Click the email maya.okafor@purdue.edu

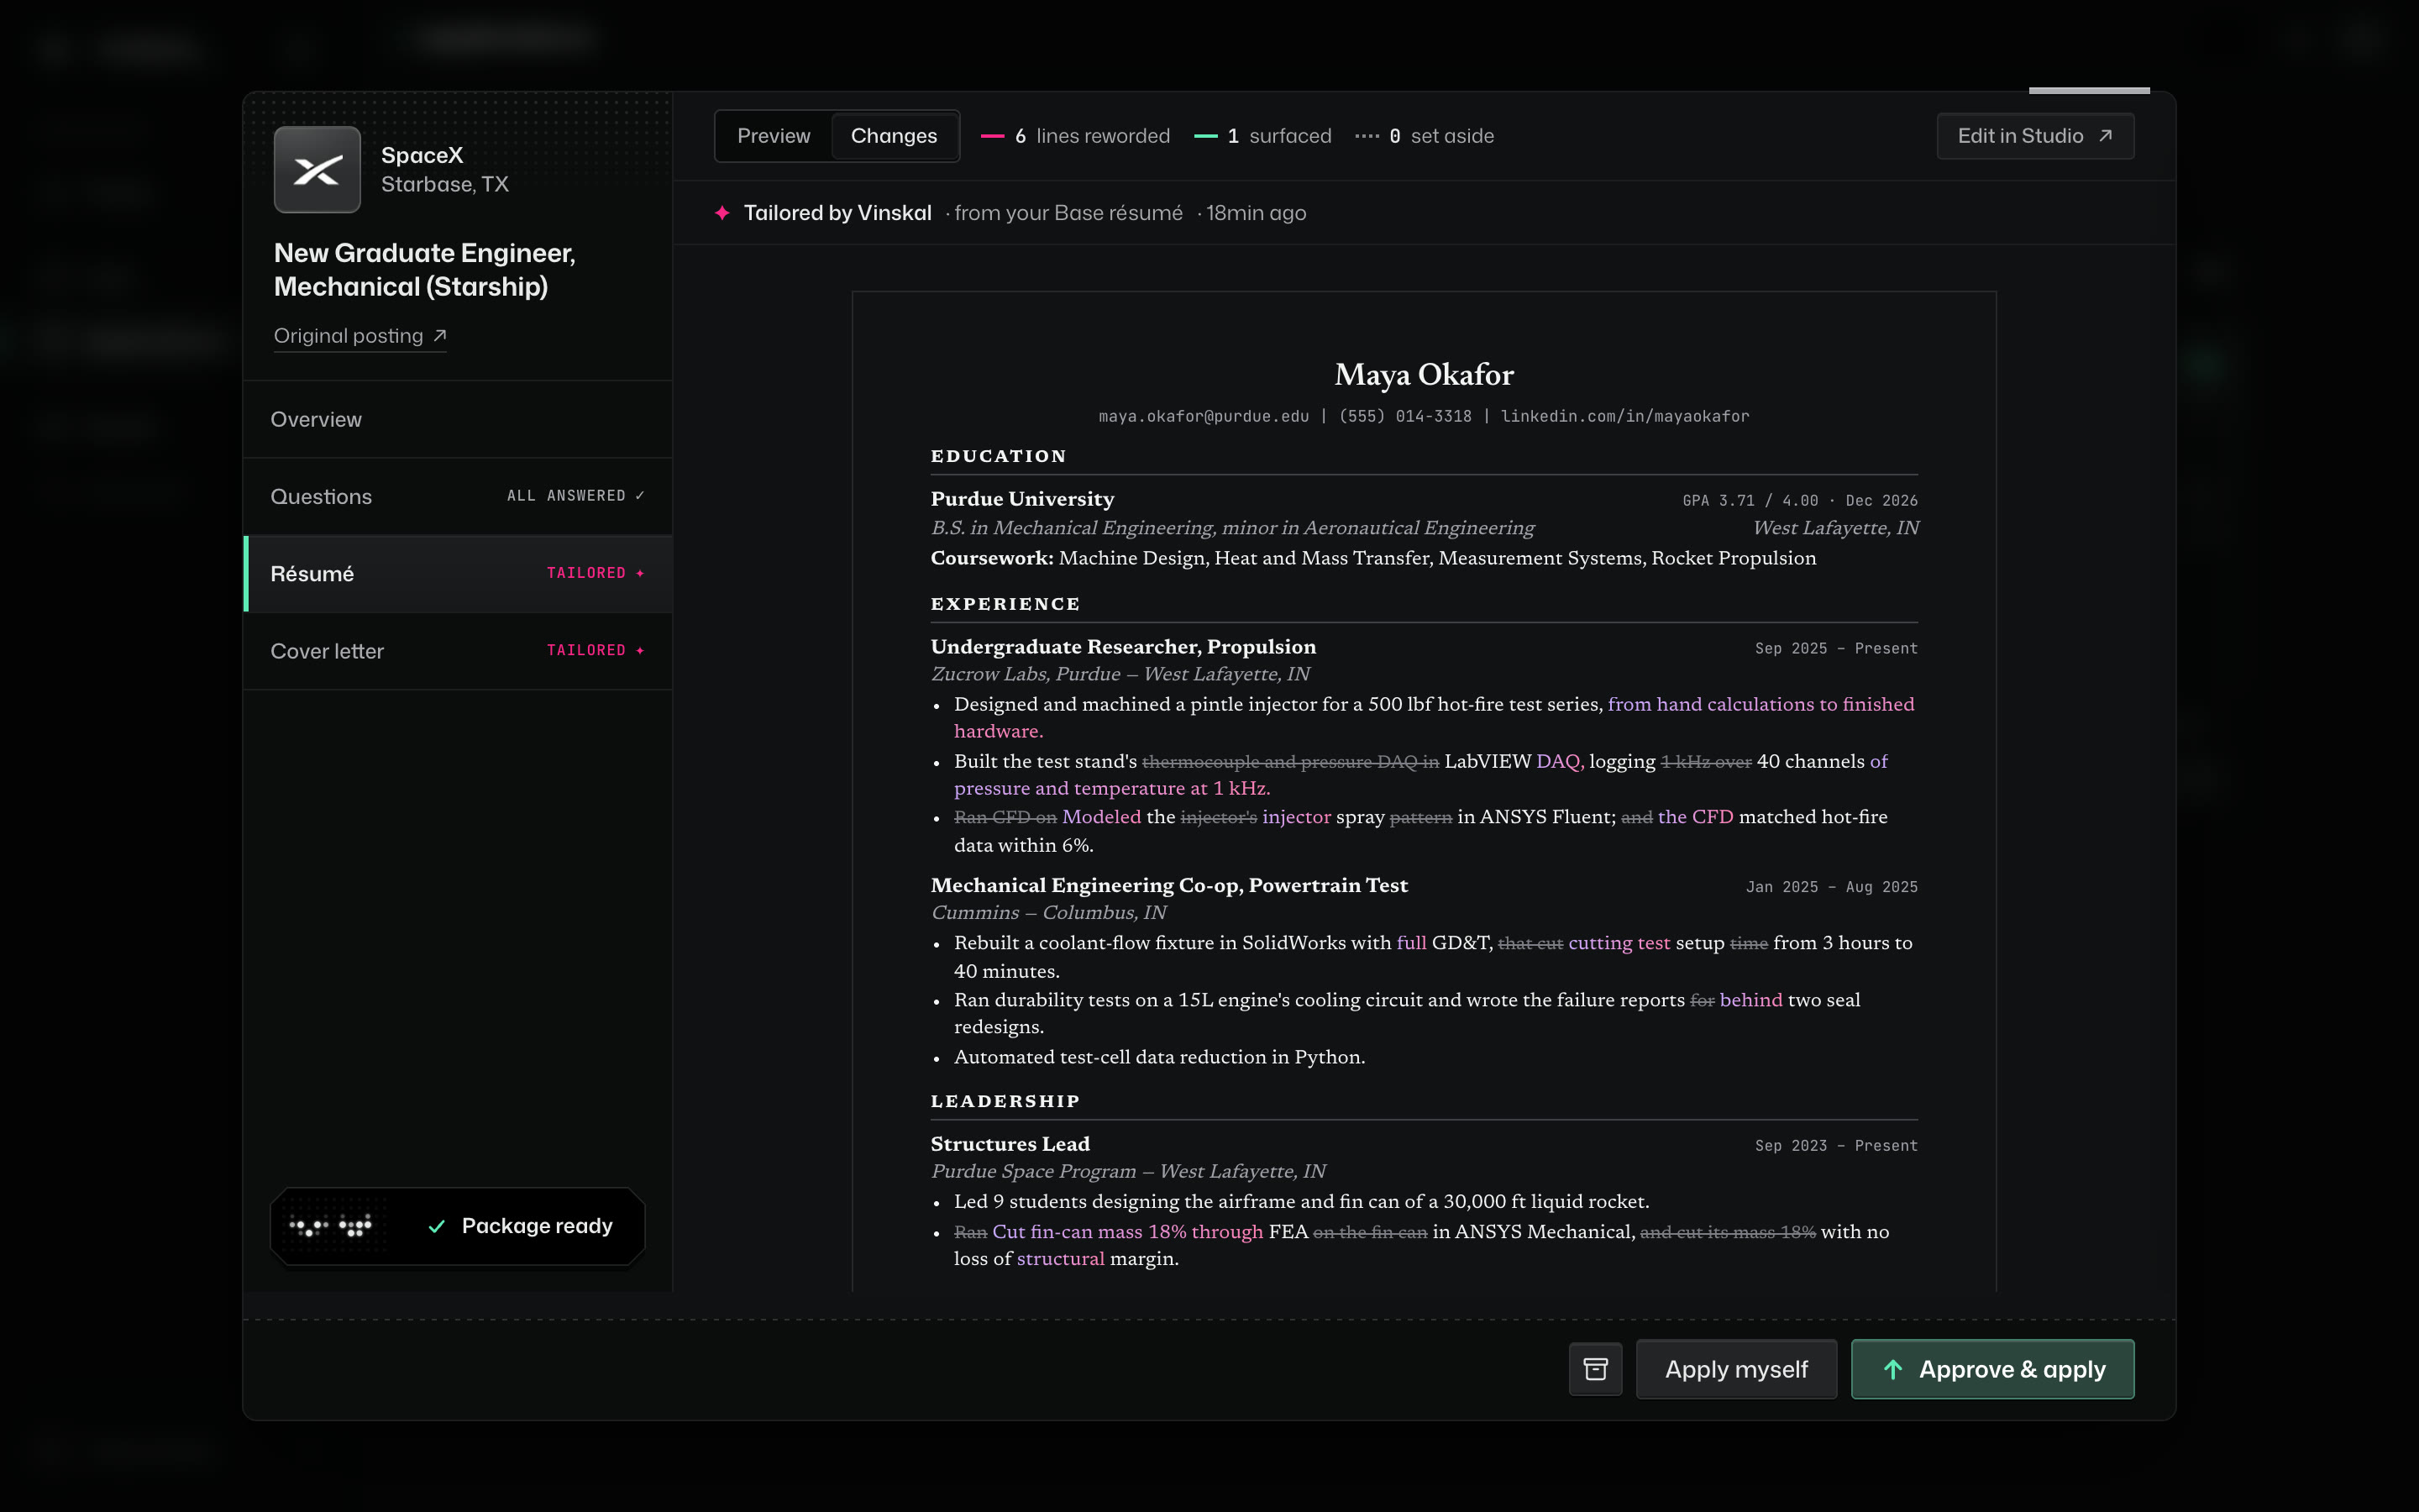click(1204, 416)
